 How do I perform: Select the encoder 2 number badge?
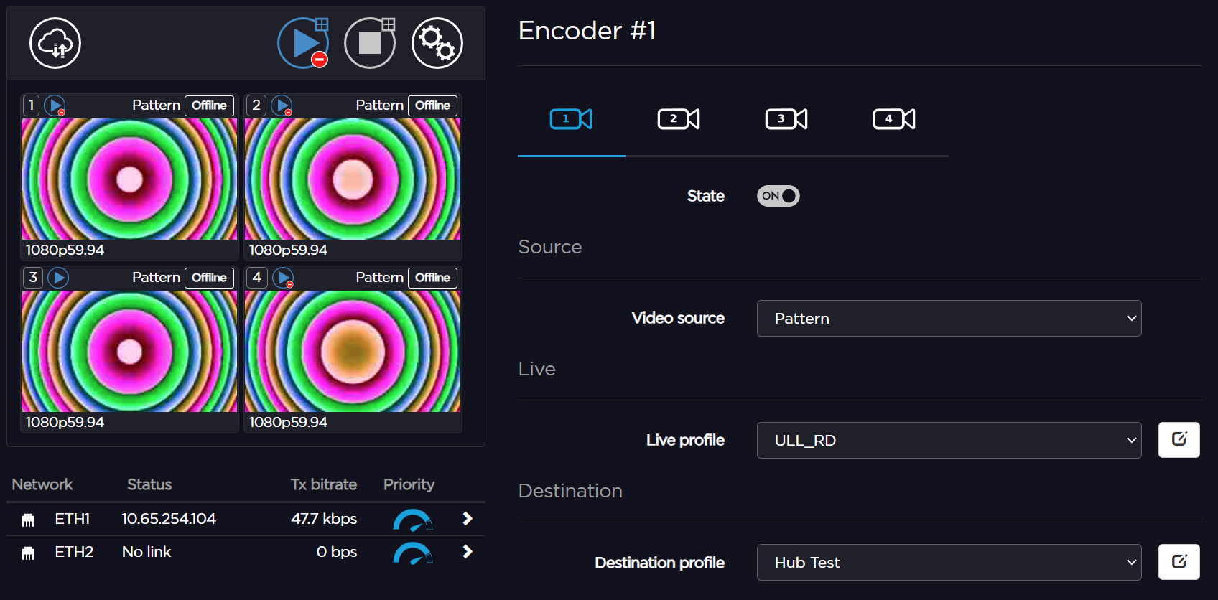[256, 106]
